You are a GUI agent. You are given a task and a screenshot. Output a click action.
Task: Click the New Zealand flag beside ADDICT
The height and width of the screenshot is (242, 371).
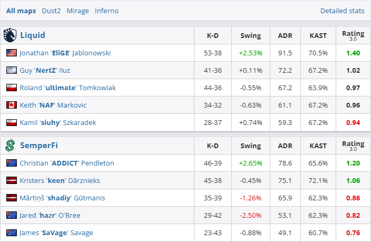click(x=11, y=163)
